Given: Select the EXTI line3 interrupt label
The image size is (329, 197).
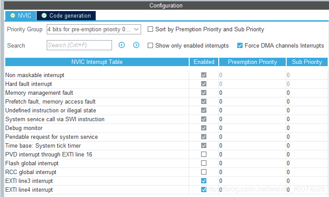Looking at the screenshot, I should (29, 181).
